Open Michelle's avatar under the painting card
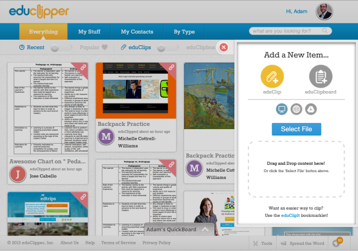Viewport: 358px width, 251px height. (194, 168)
